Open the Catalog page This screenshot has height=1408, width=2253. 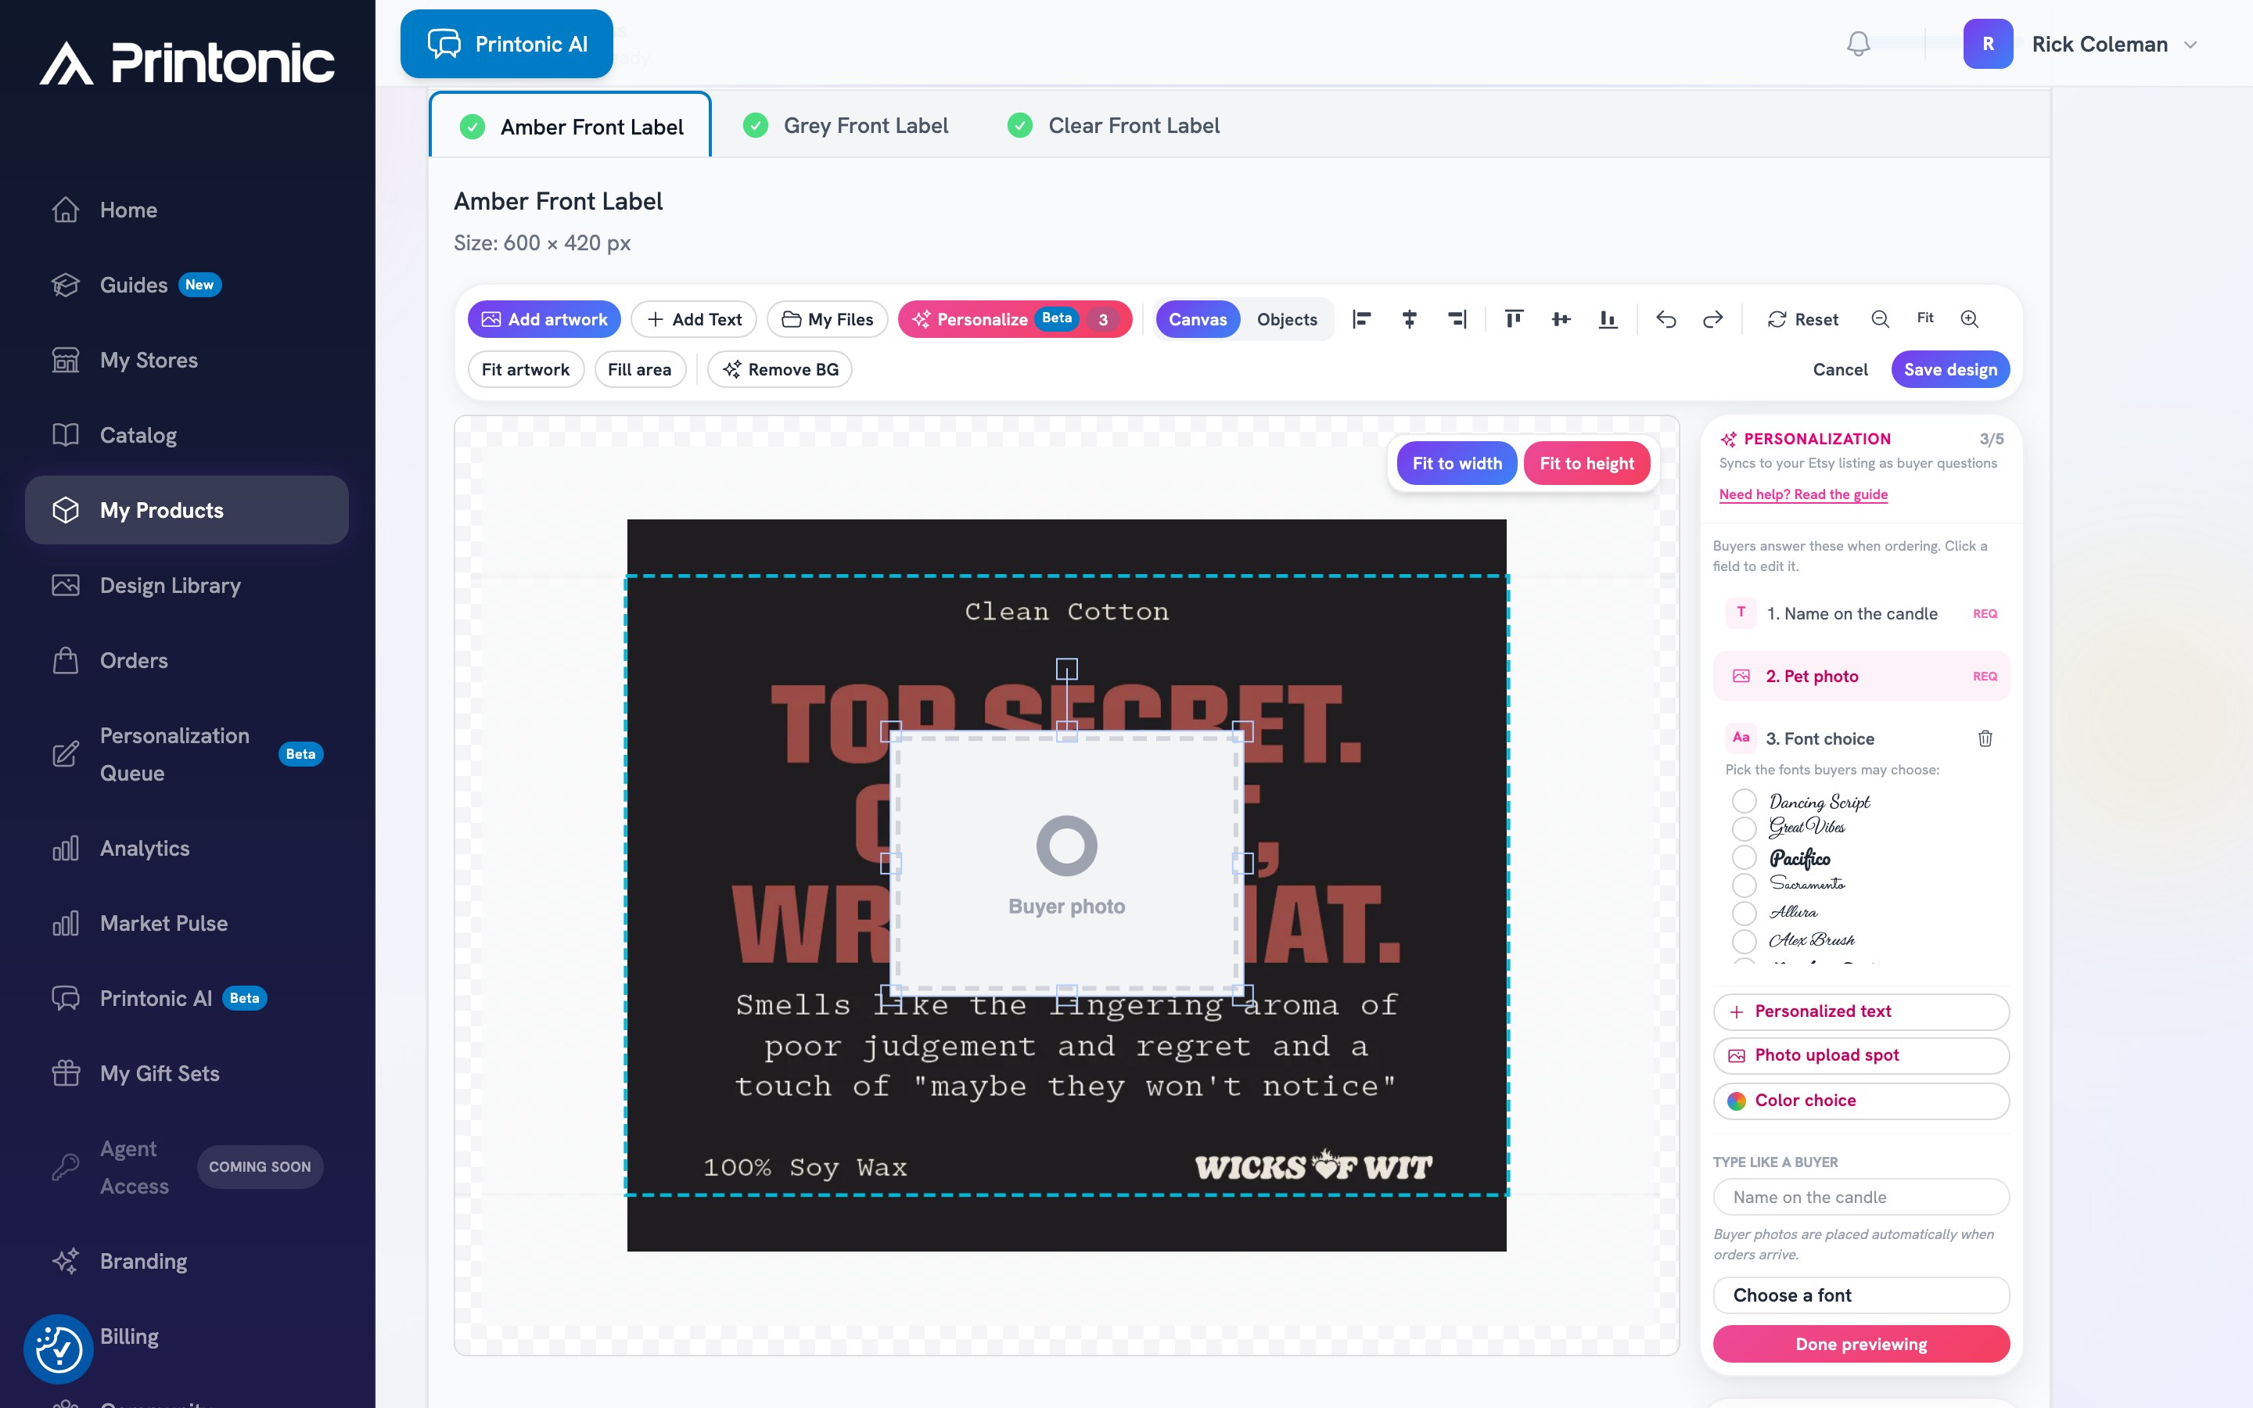(x=186, y=435)
